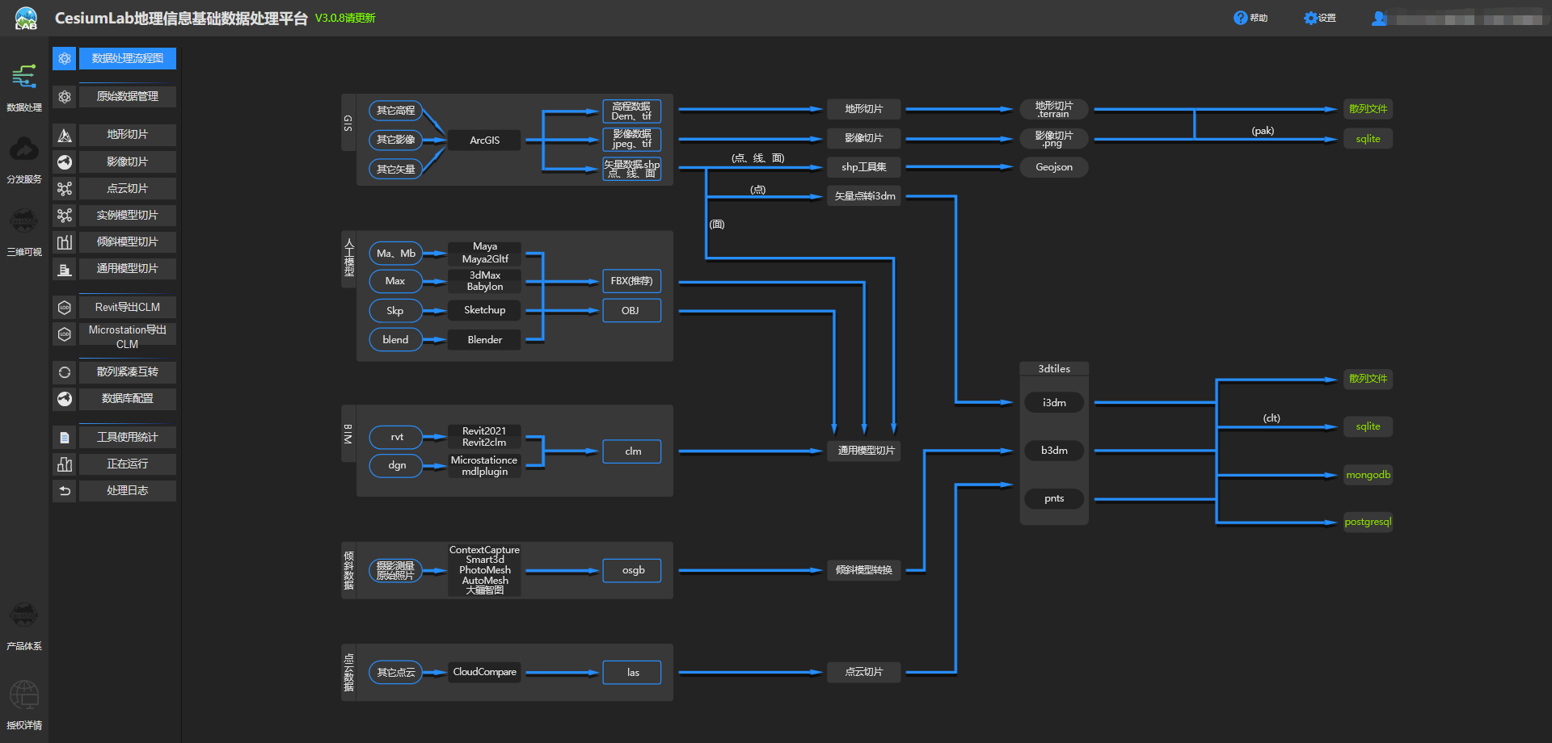
Task: Click the postgresql output node
Action: (1368, 522)
